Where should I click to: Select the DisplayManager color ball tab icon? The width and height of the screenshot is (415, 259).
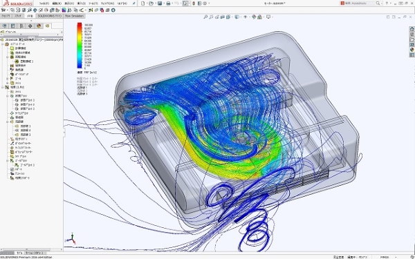(39, 26)
